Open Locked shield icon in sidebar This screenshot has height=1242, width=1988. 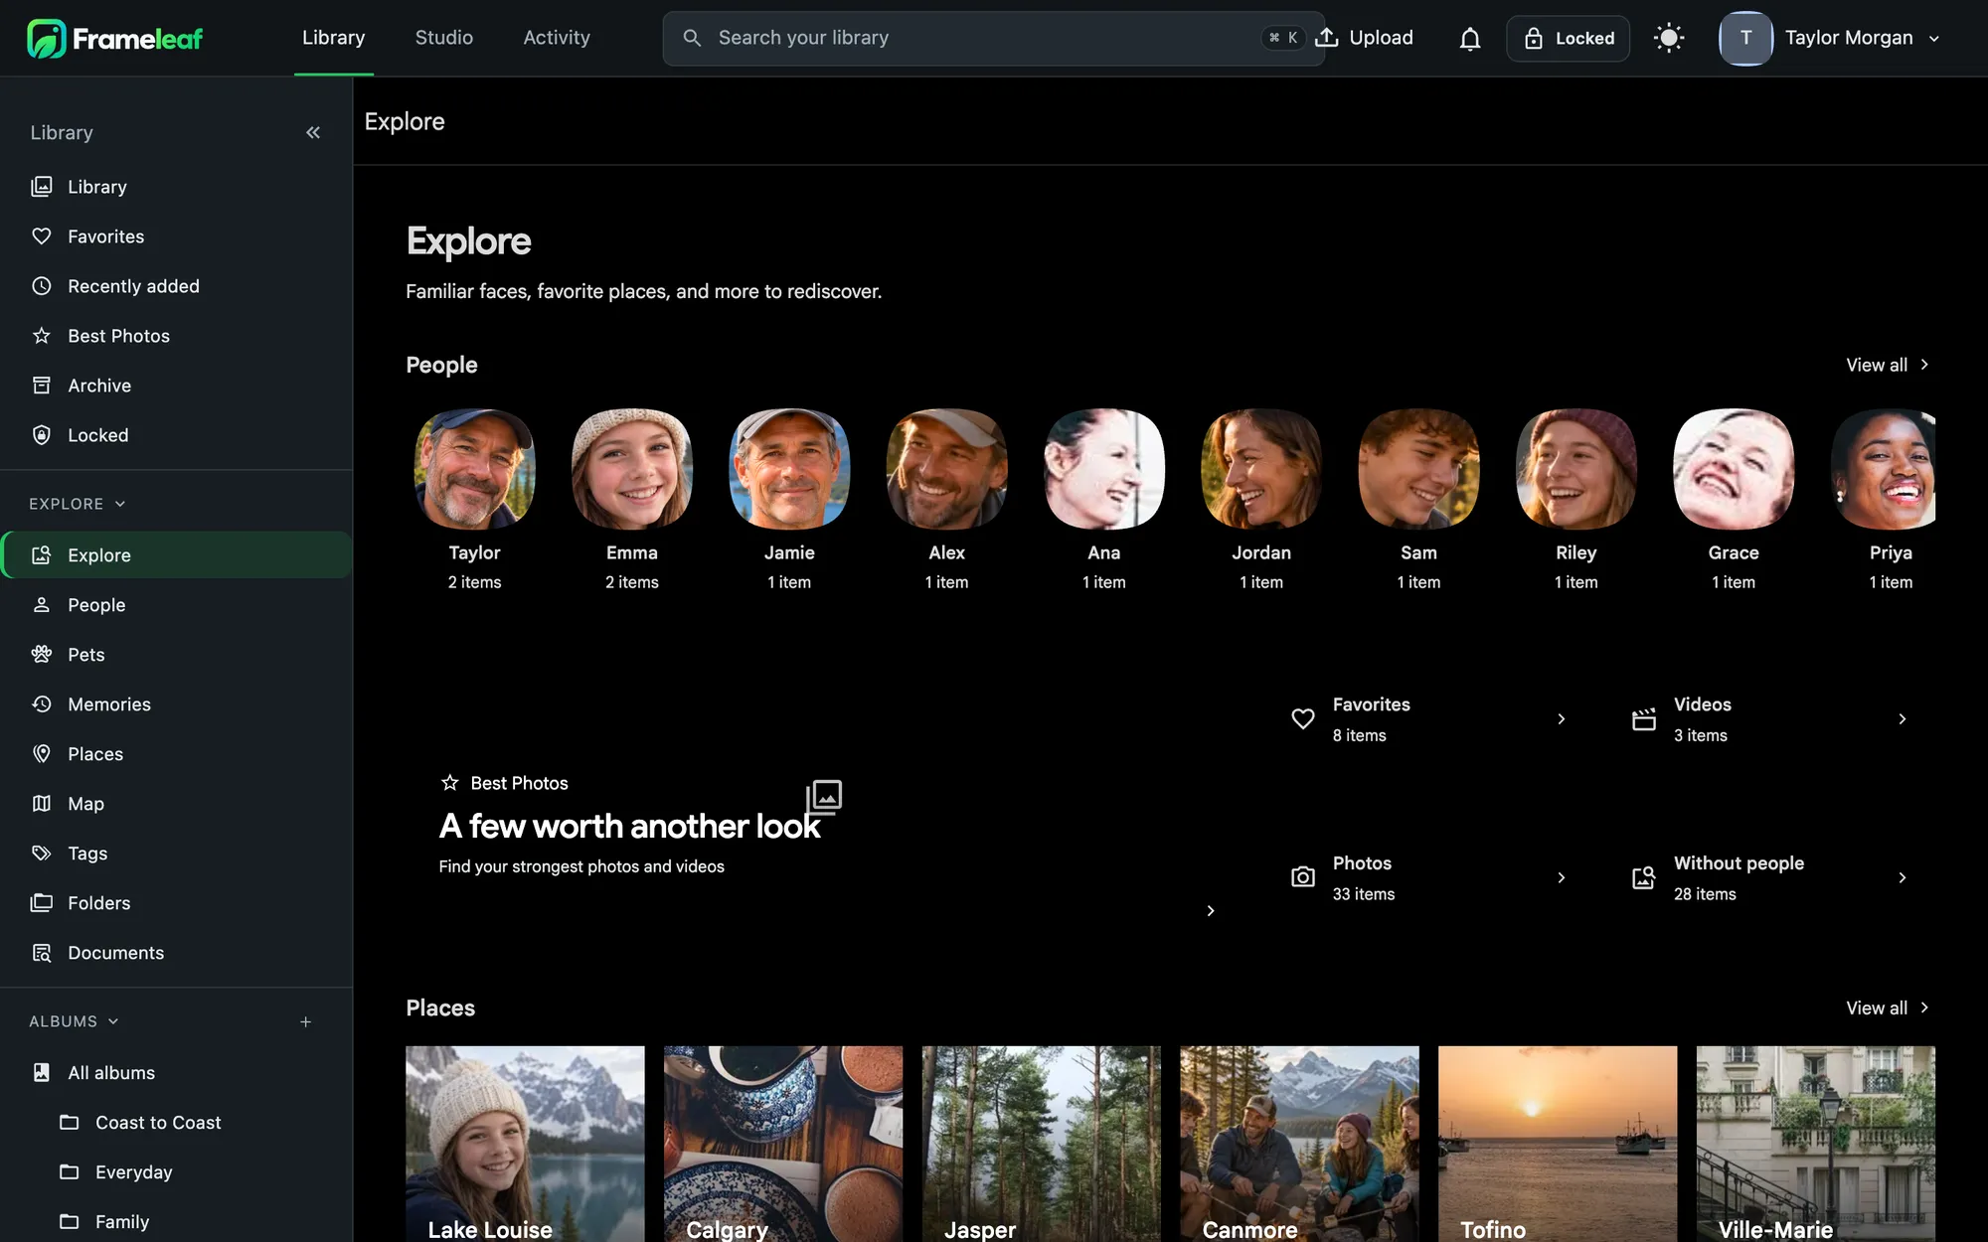[x=42, y=435]
